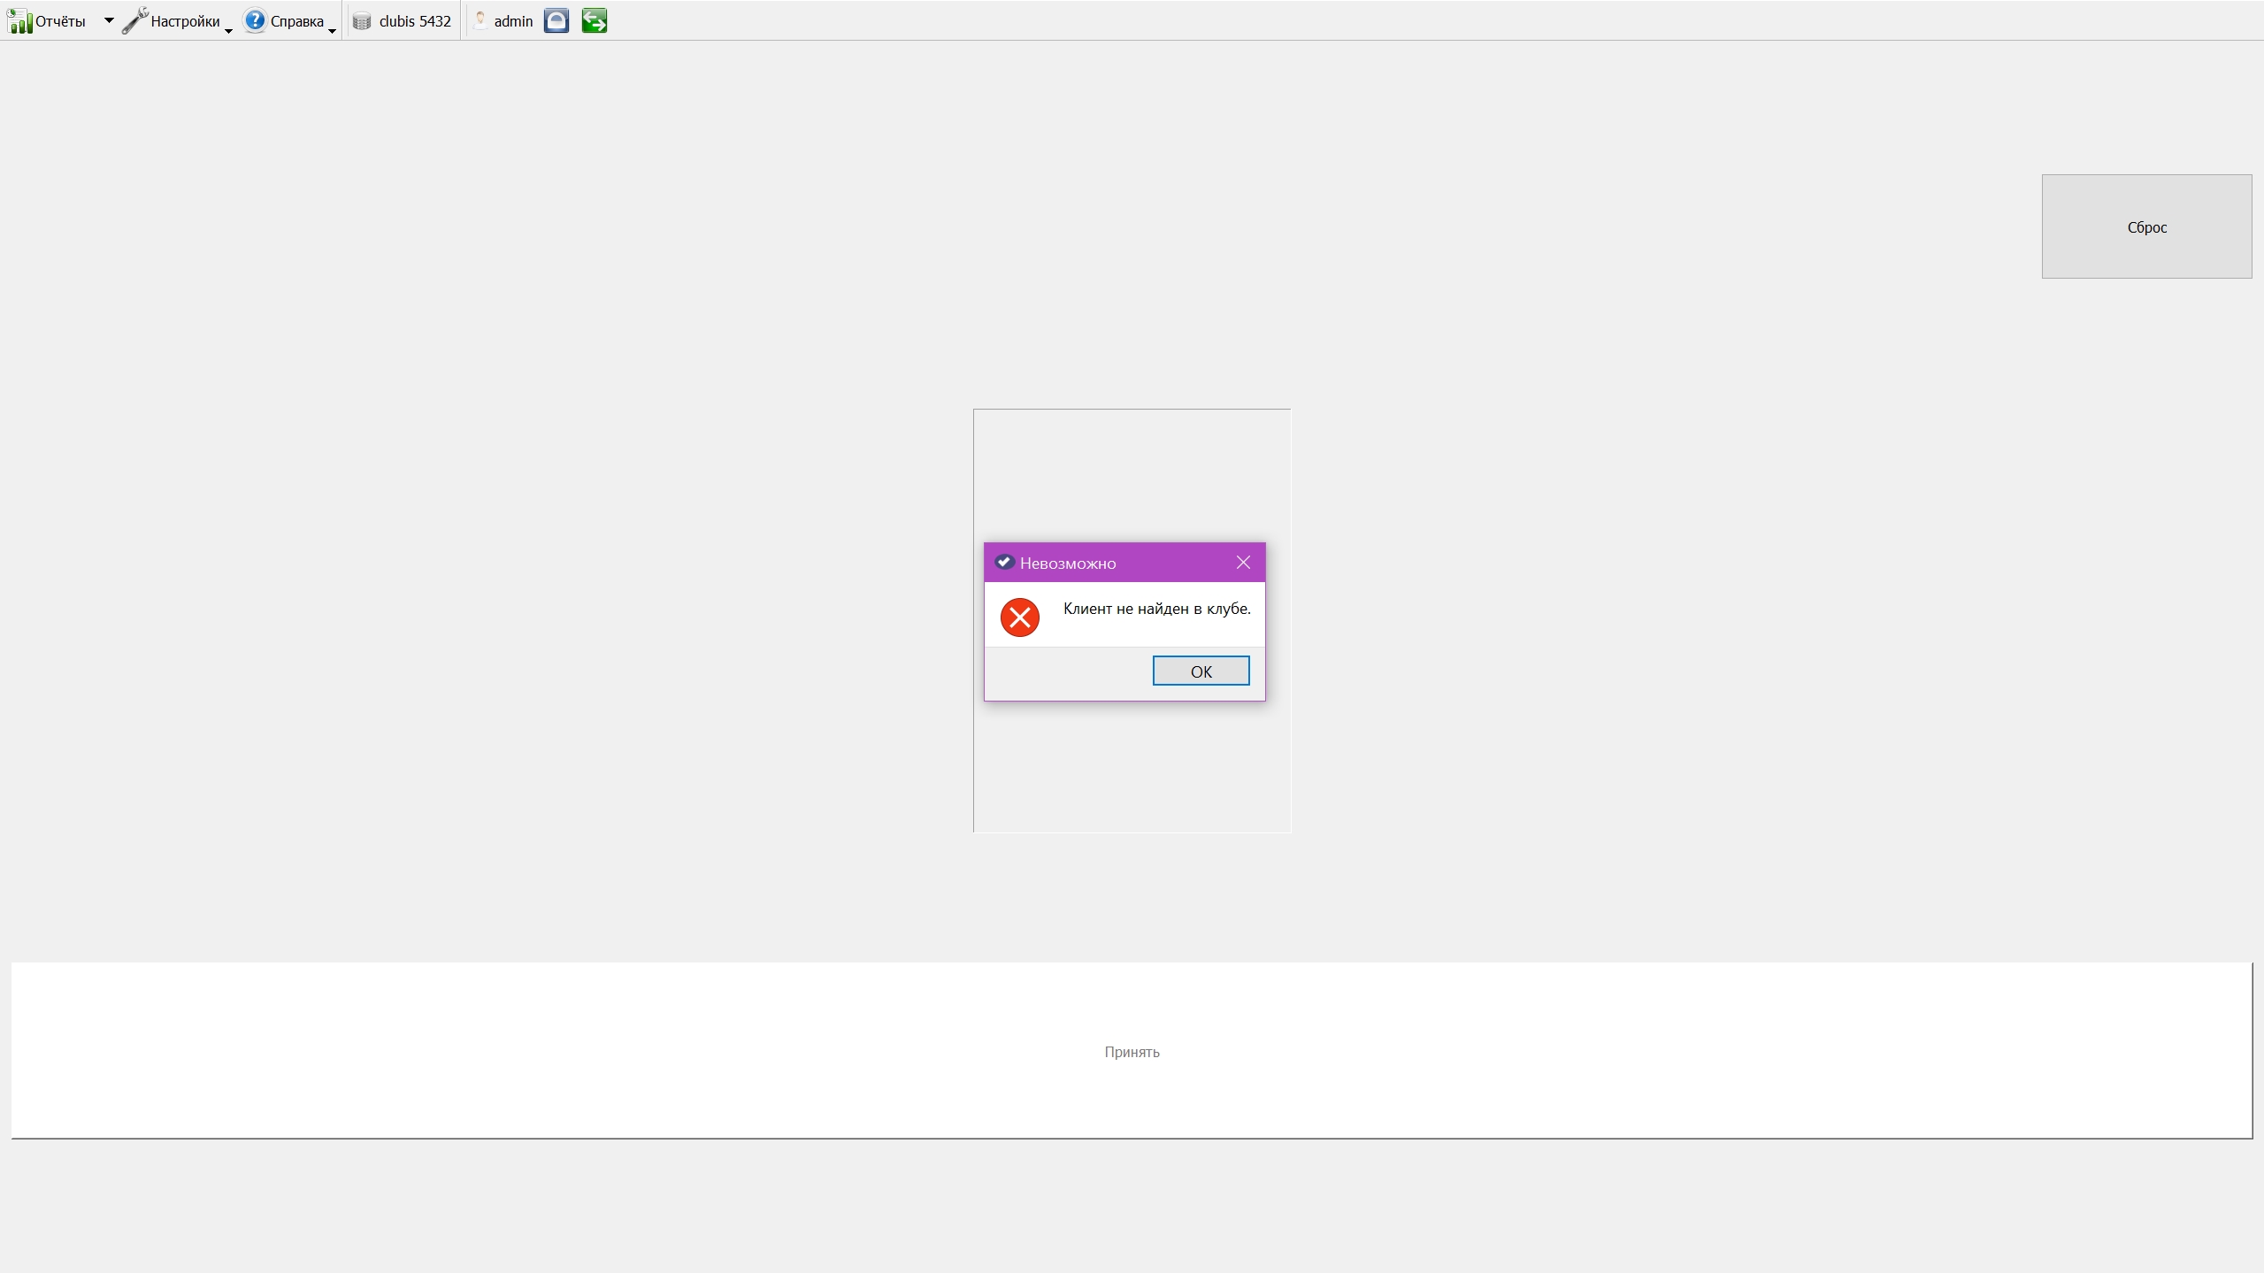Click the checkmark icon in Невозможно title bar
The height and width of the screenshot is (1273, 2264).
(1004, 563)
